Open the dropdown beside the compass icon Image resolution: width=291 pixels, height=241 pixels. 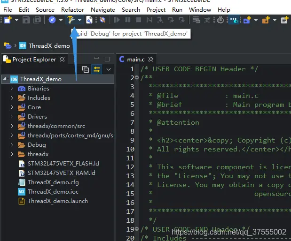tap(61, 20)
